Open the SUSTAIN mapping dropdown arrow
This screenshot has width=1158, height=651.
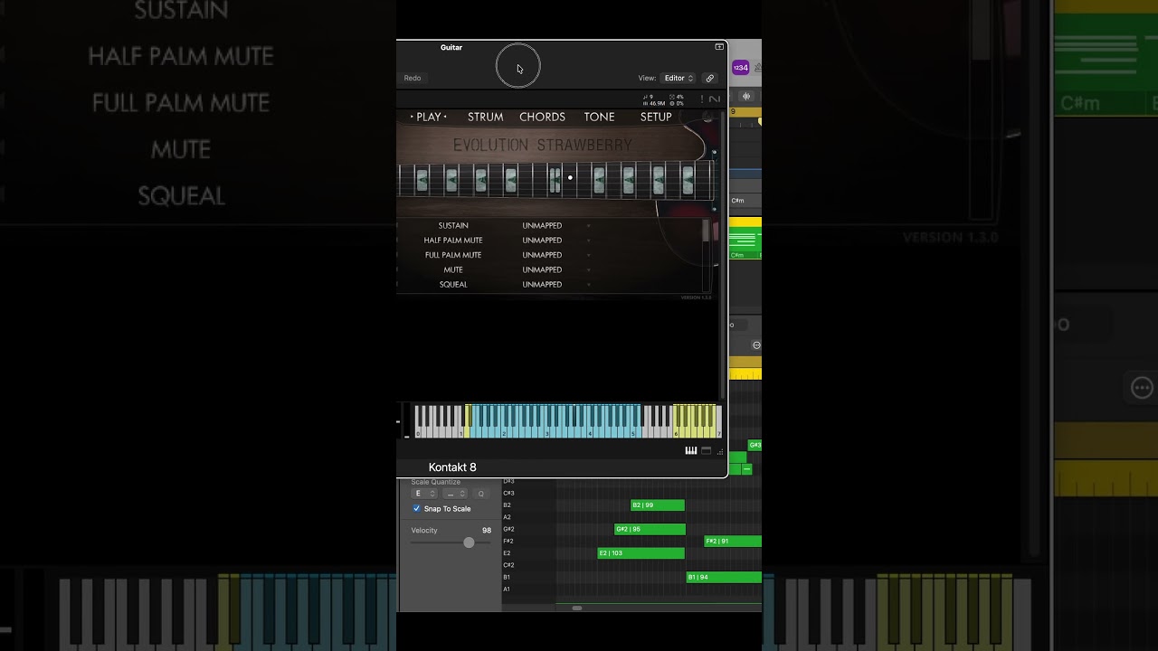(x=588, y=225)
